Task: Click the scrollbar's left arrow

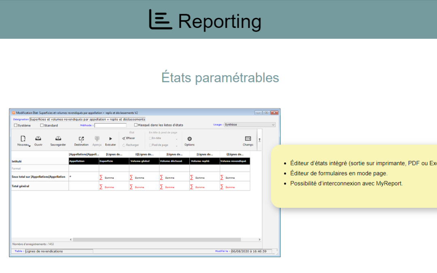Action: pos(71,239)
